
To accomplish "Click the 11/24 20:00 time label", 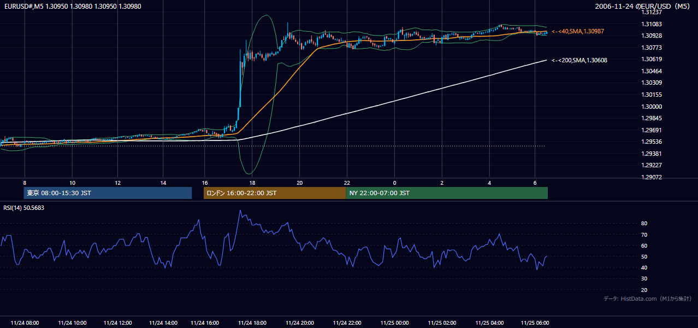I will [x=300, y=323].
